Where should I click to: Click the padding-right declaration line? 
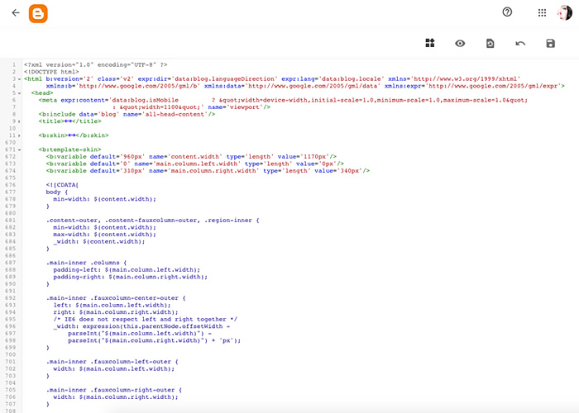131,277
